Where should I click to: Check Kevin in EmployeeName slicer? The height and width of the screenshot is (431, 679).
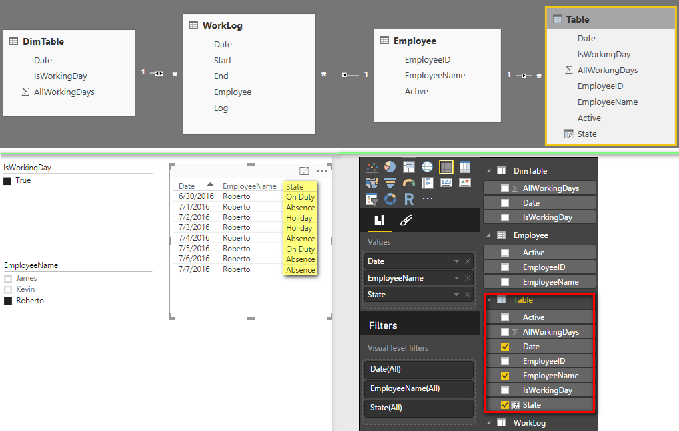(8, 290)
